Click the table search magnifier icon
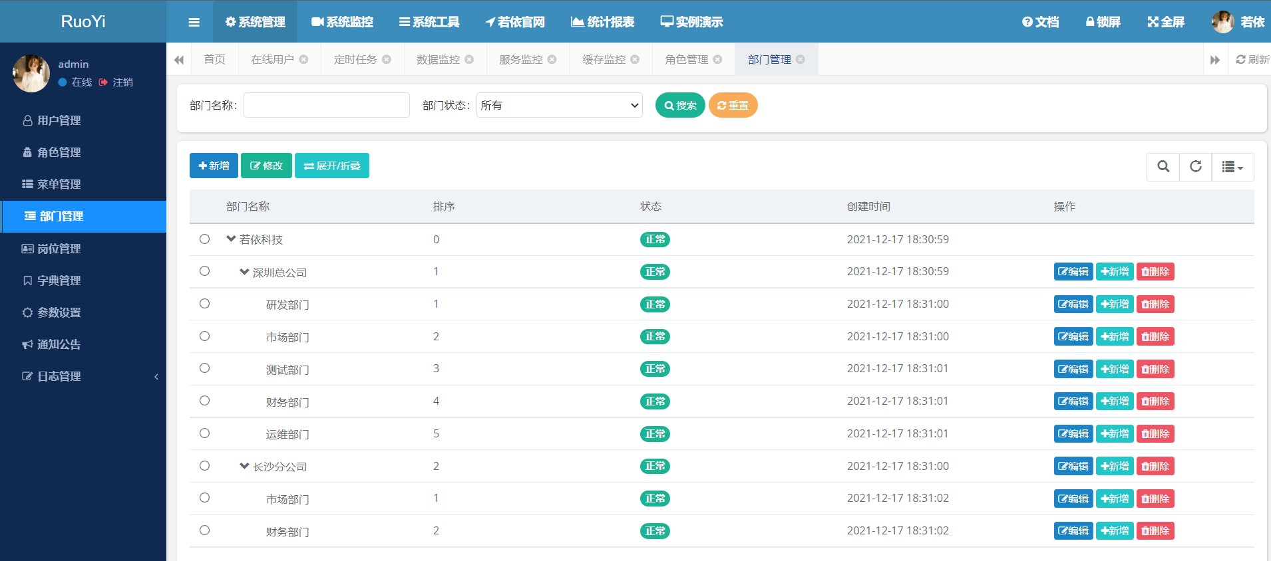This screenshot has width=1271, height=561. (x=1163, y=167)
